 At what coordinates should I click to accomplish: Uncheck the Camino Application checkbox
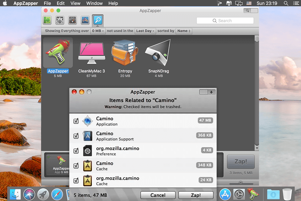click(x=76, y=121)
